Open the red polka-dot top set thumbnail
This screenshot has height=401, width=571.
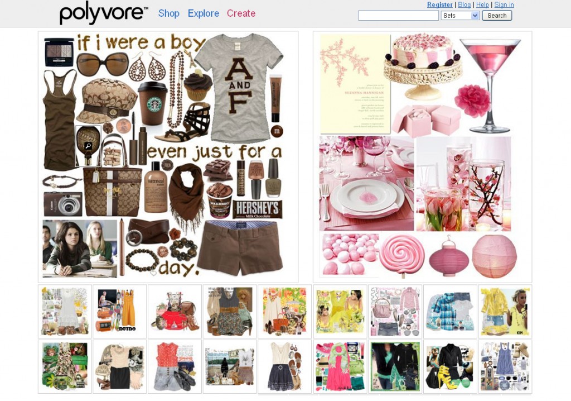tap(175, 366)
